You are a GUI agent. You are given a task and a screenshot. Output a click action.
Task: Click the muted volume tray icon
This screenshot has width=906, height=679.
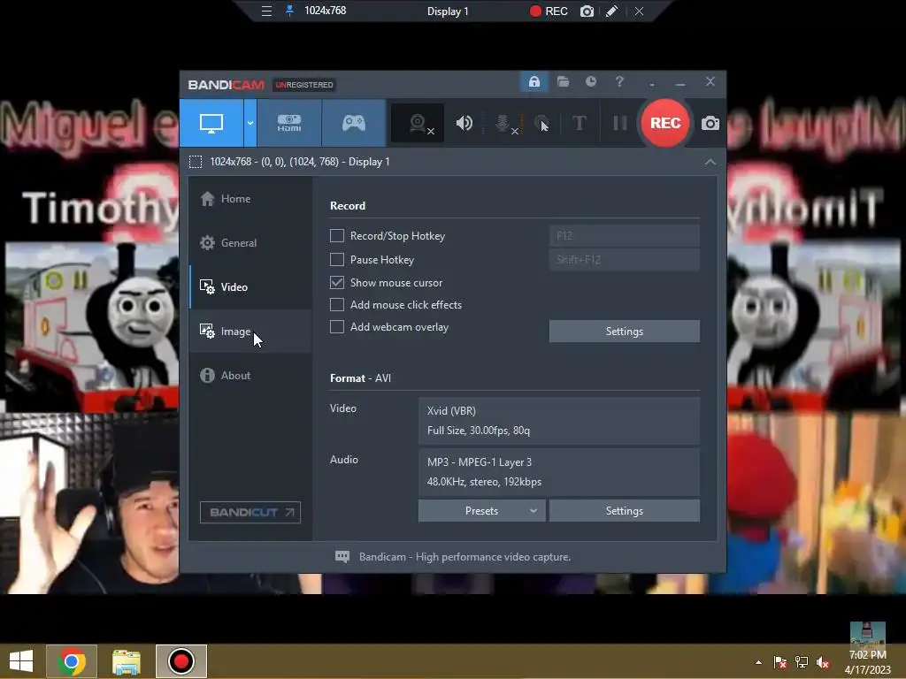(x=823, y=662)
